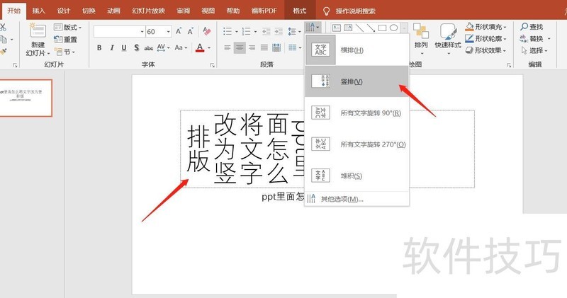Click the strikethrough abc icon
Image resolution: width=567 pixels, height=298 pixels.
(149, 48)
